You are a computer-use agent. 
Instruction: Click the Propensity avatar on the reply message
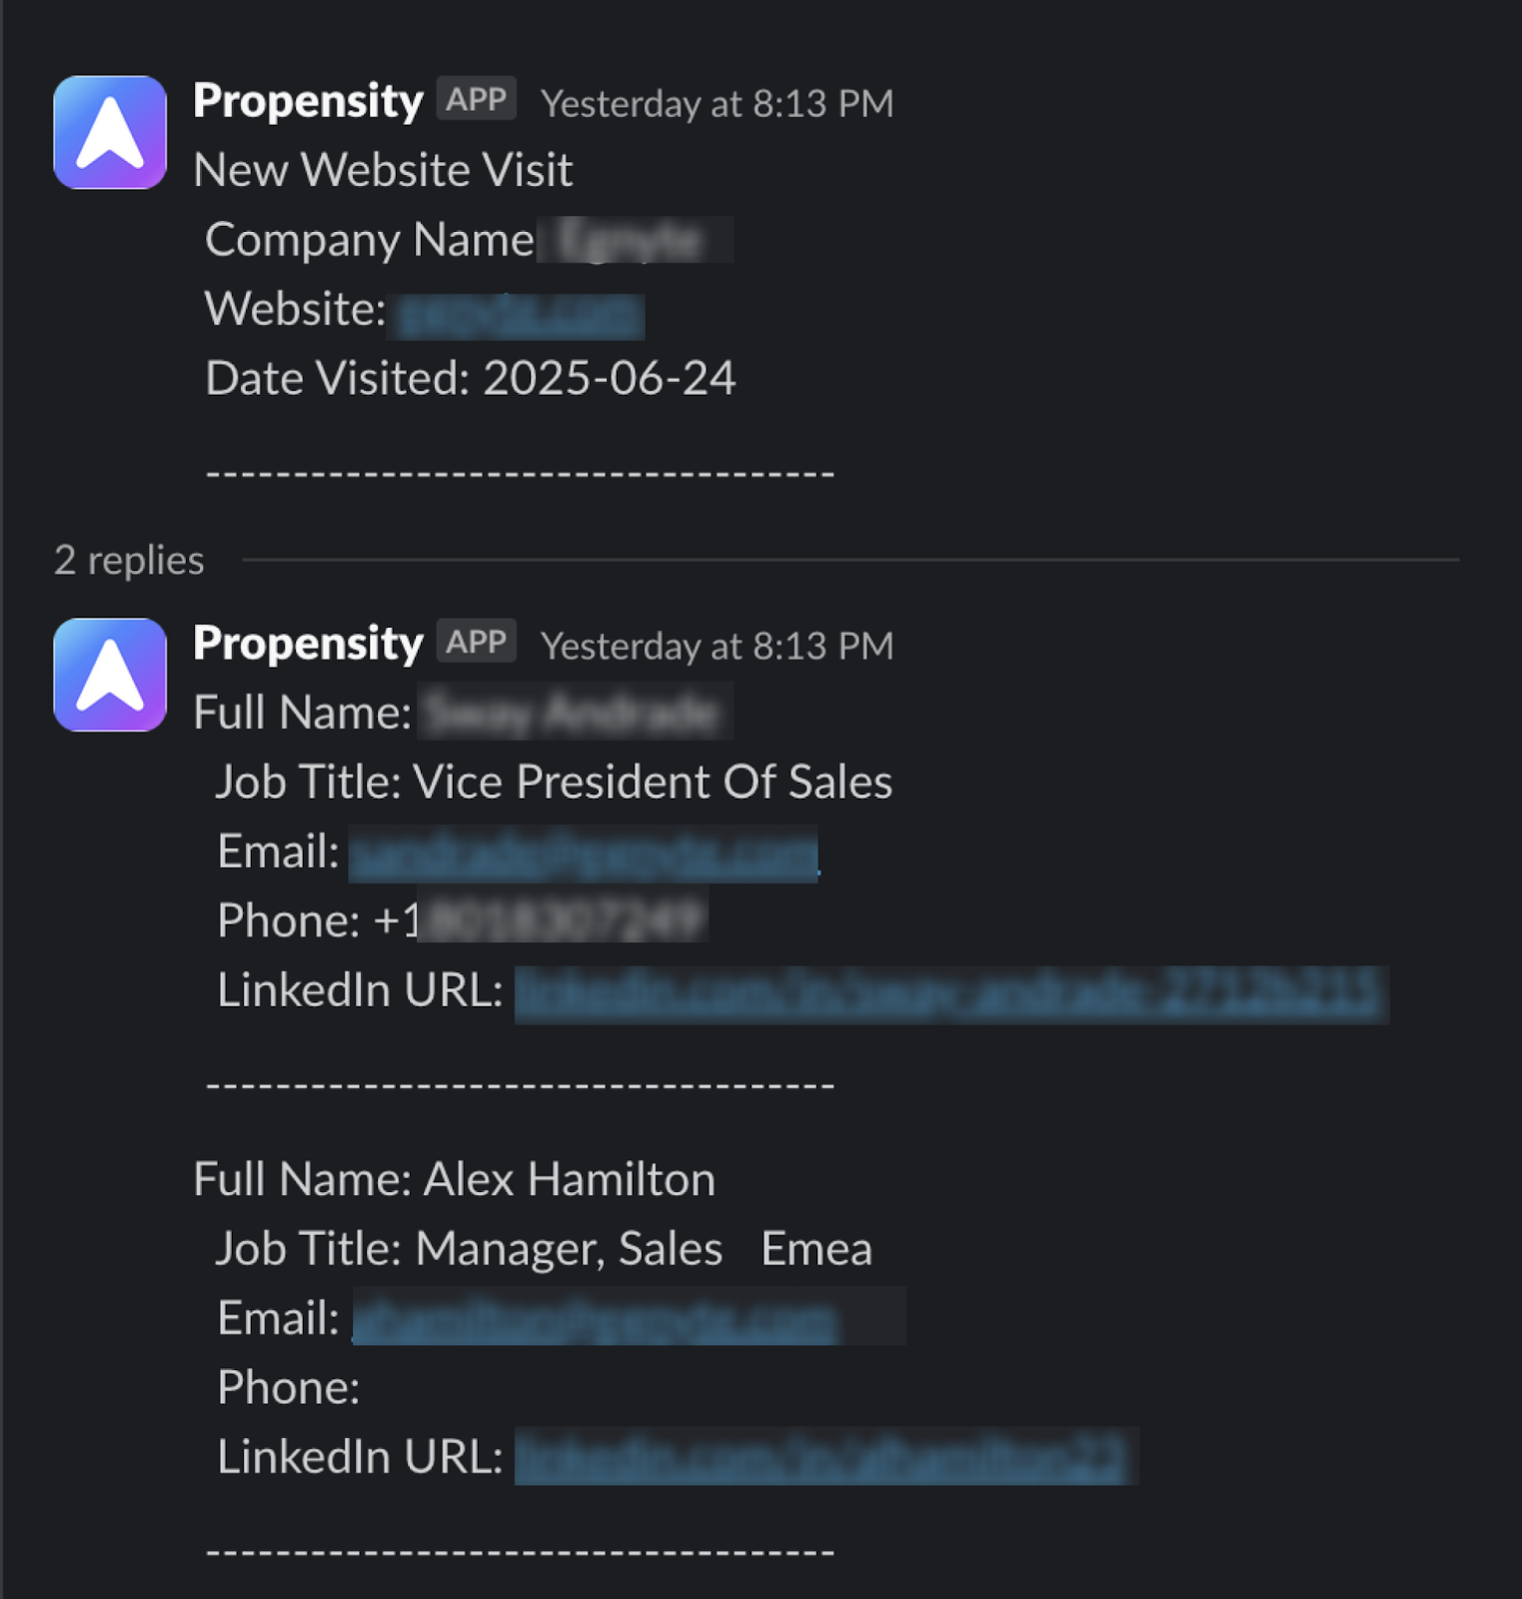110,675
